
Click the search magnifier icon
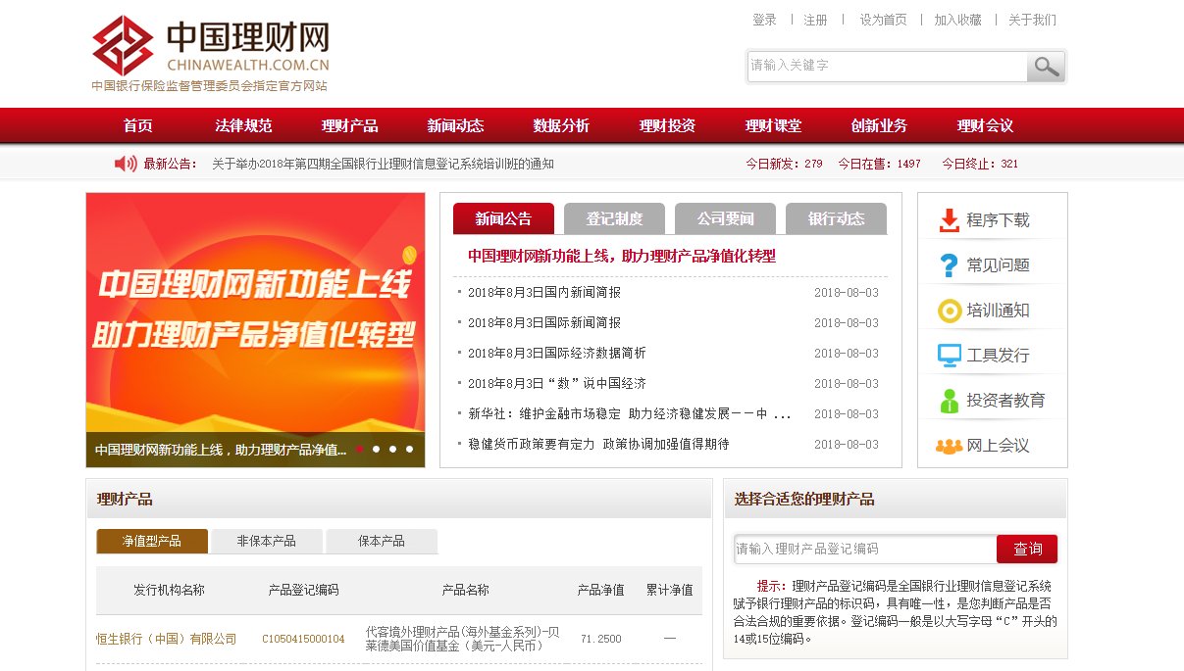tap(1046, 66)
